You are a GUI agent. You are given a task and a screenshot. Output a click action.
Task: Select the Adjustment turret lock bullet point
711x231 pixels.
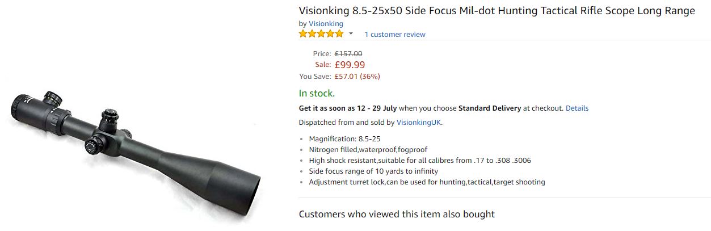(427, 182)
